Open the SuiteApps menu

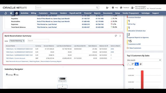click(146, 13)
